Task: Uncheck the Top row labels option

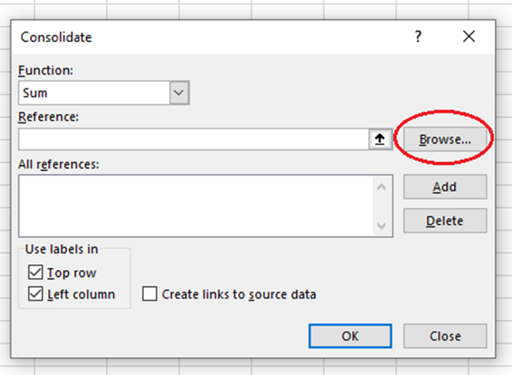Action: (36, 272)
